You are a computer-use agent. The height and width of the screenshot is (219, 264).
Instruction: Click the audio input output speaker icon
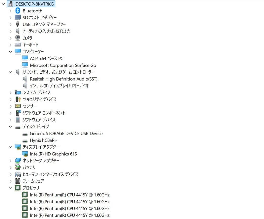coord(17,31)
